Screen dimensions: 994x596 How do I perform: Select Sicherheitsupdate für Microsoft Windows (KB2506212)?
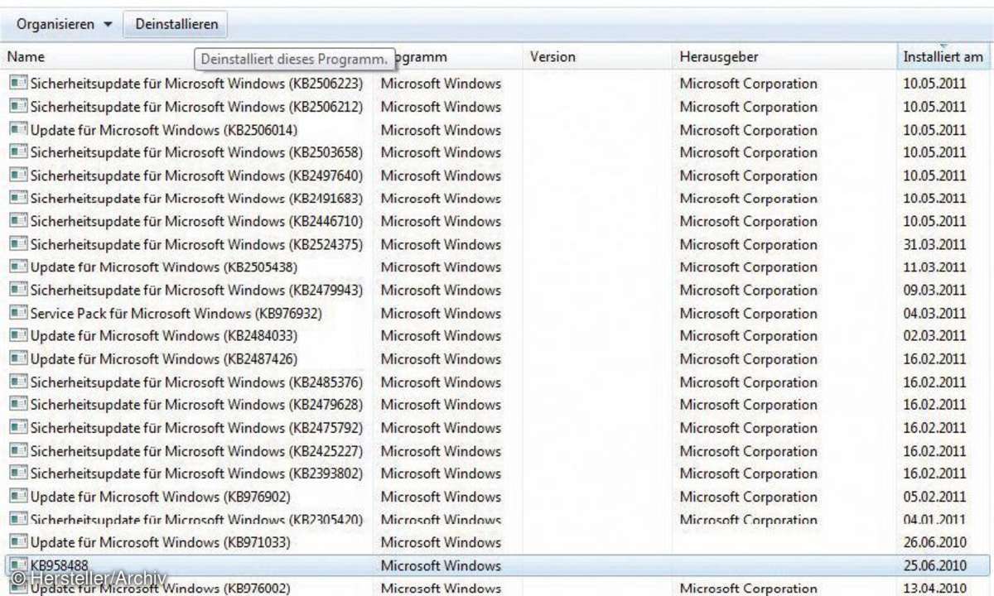(197, 107)
